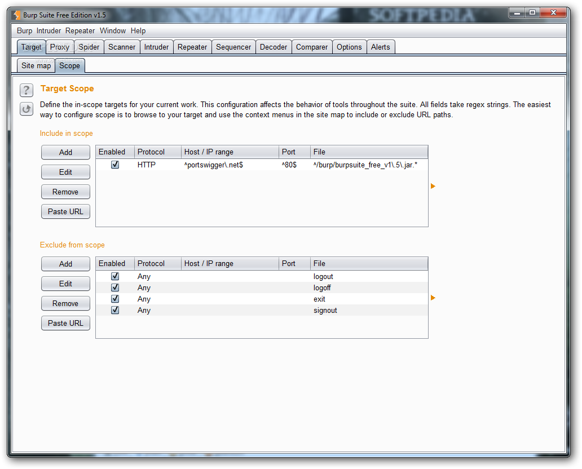The height and width of the screenshot is (469, 582).
Task: Click Remove under Include in scope
Action: (x=65, y=192)
